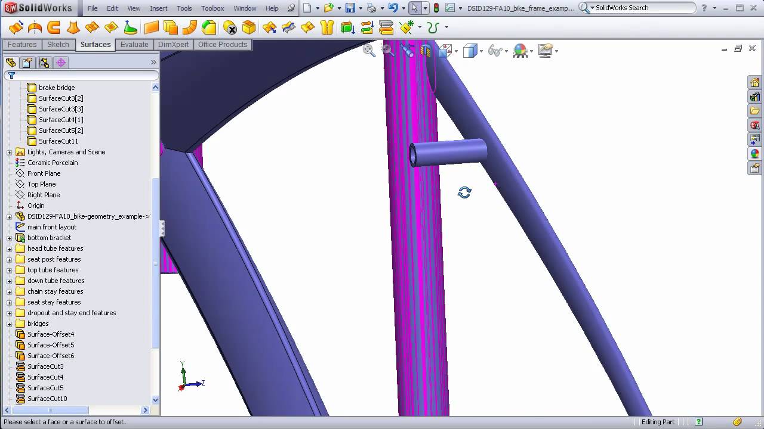Screen dimensions: 764x429
Task: Select the Freeform surface tool
Action: click(x=131, y=27)
